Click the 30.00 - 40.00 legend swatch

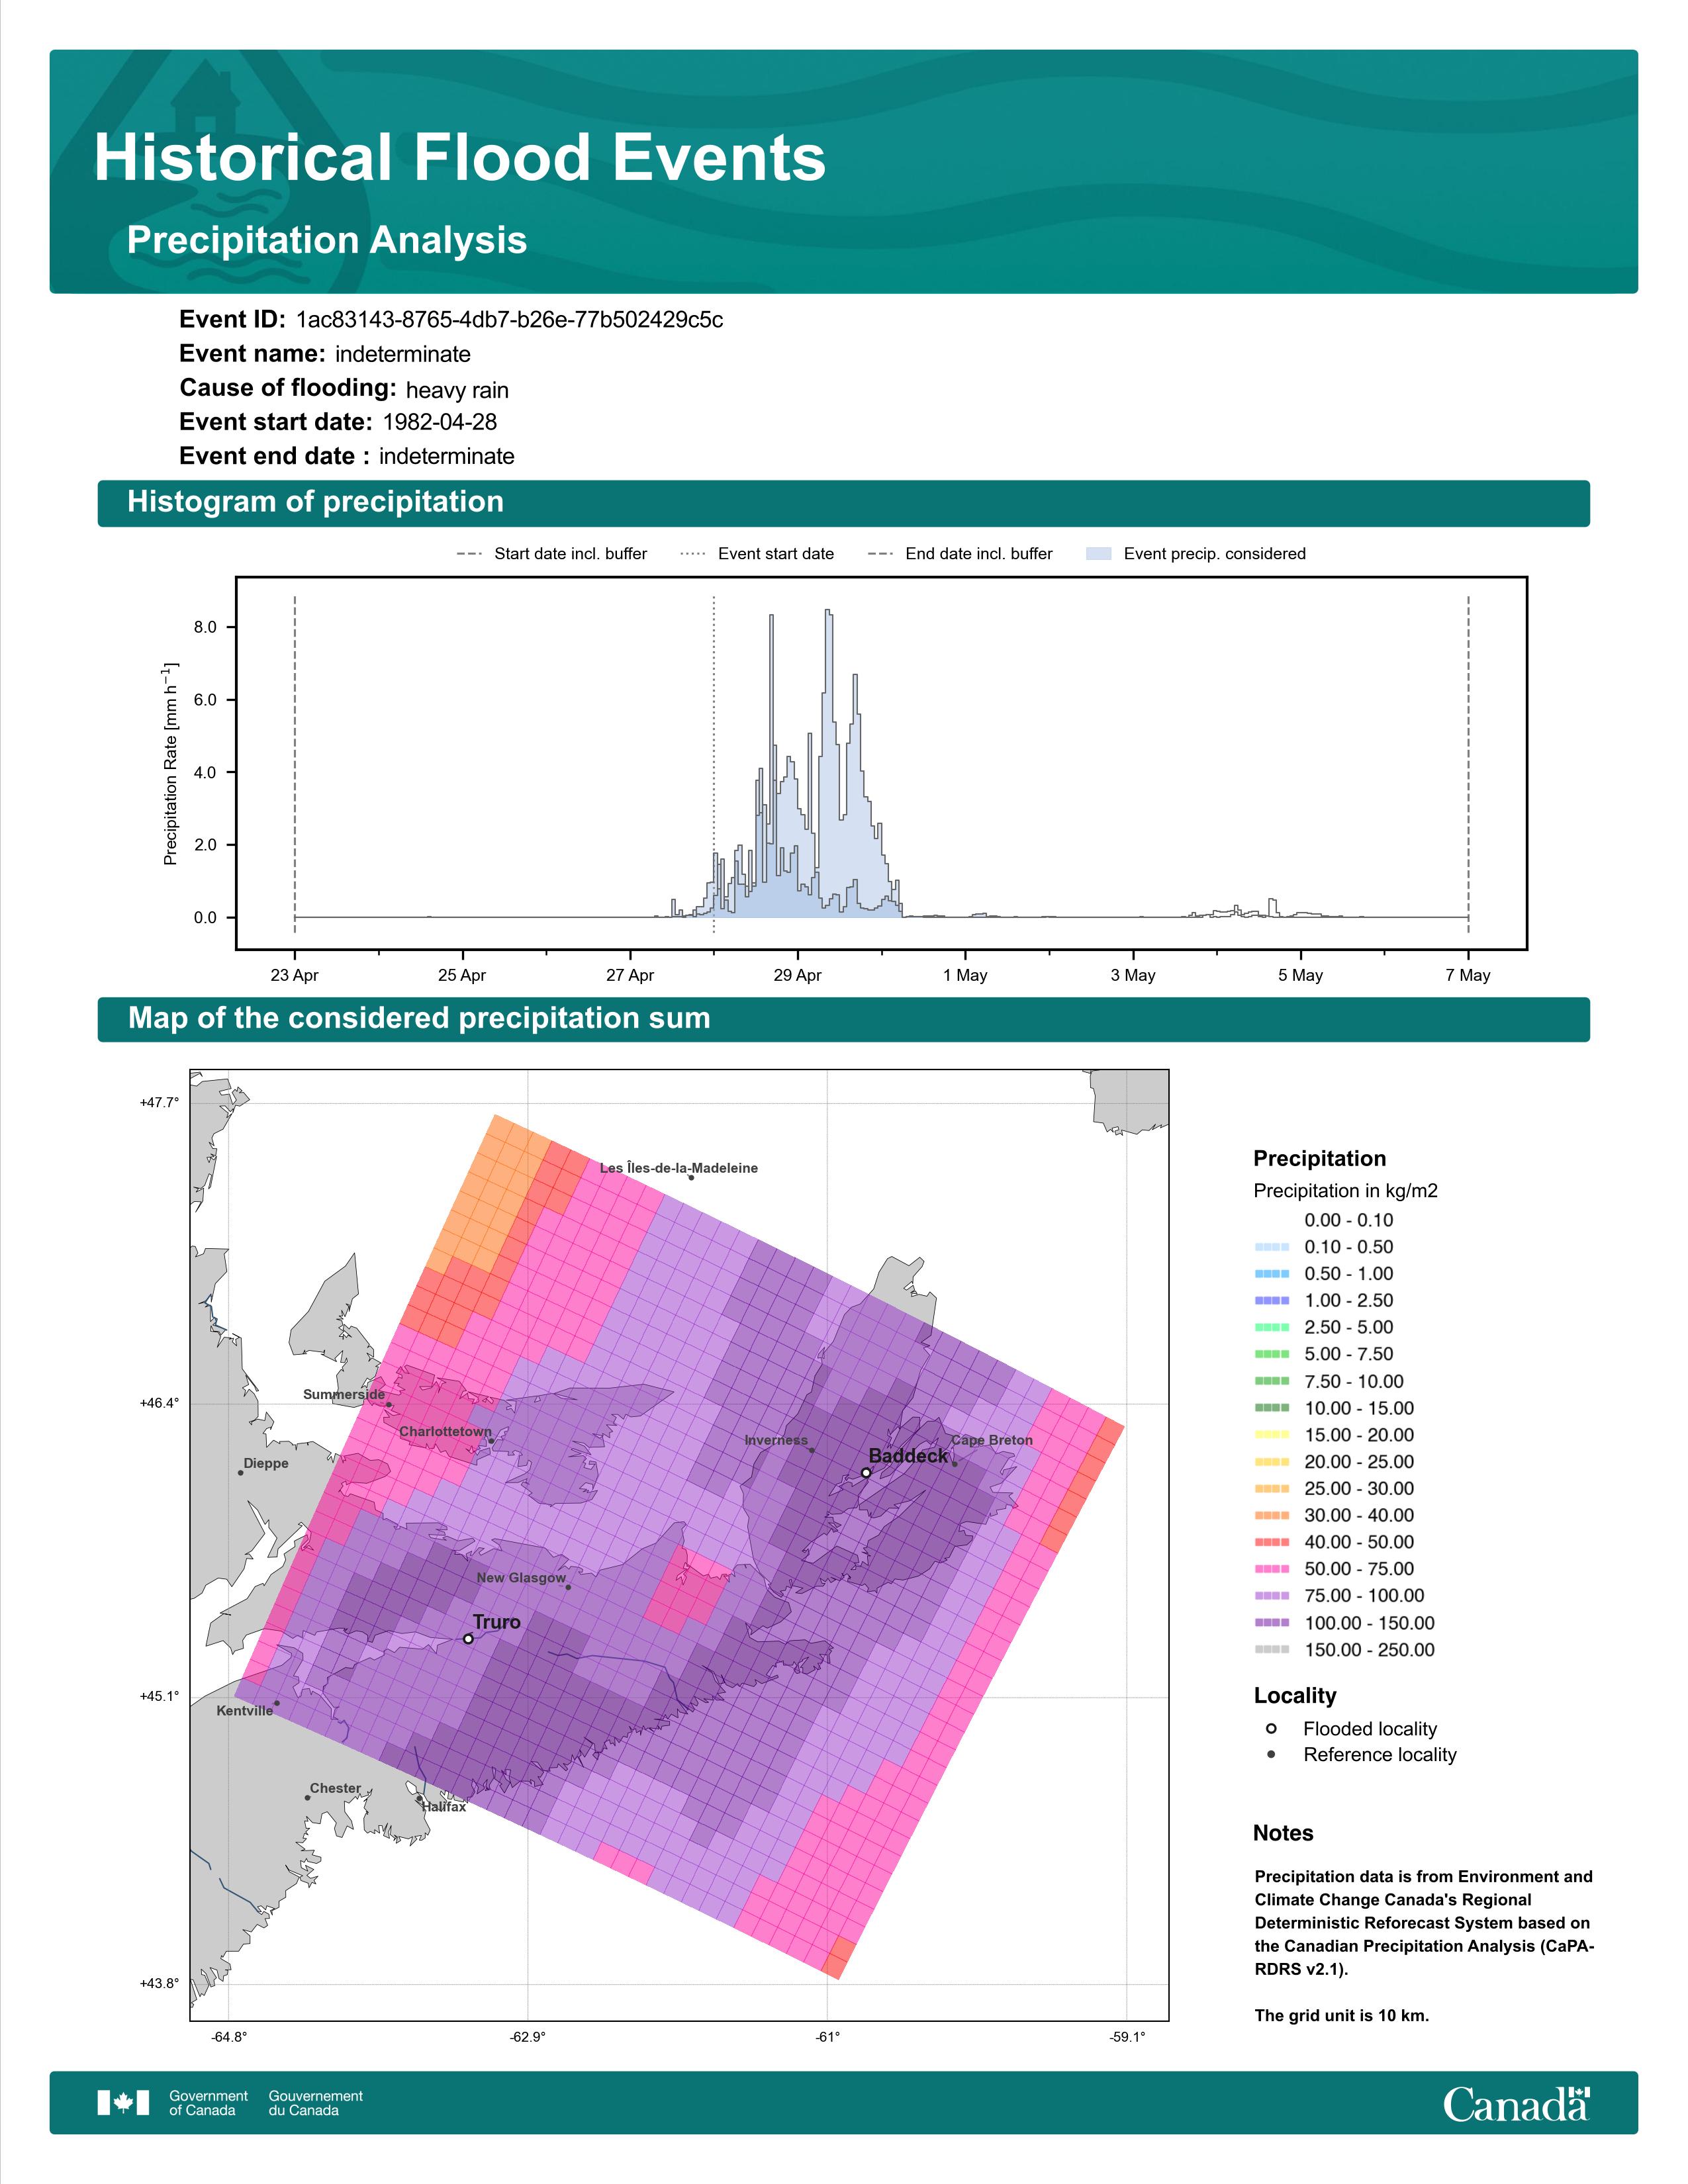coord(1272,1516)
